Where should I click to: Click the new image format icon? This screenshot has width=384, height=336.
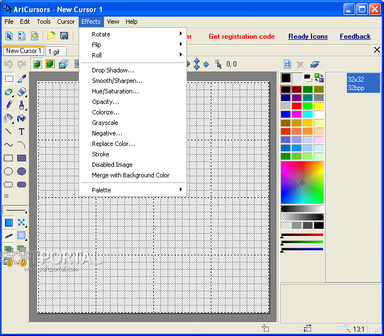click(x=287, y=64)
